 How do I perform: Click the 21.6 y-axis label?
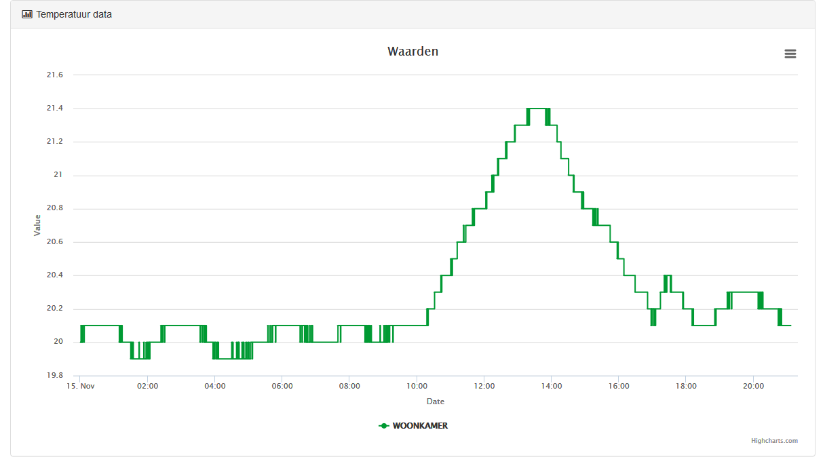[54, 75]
